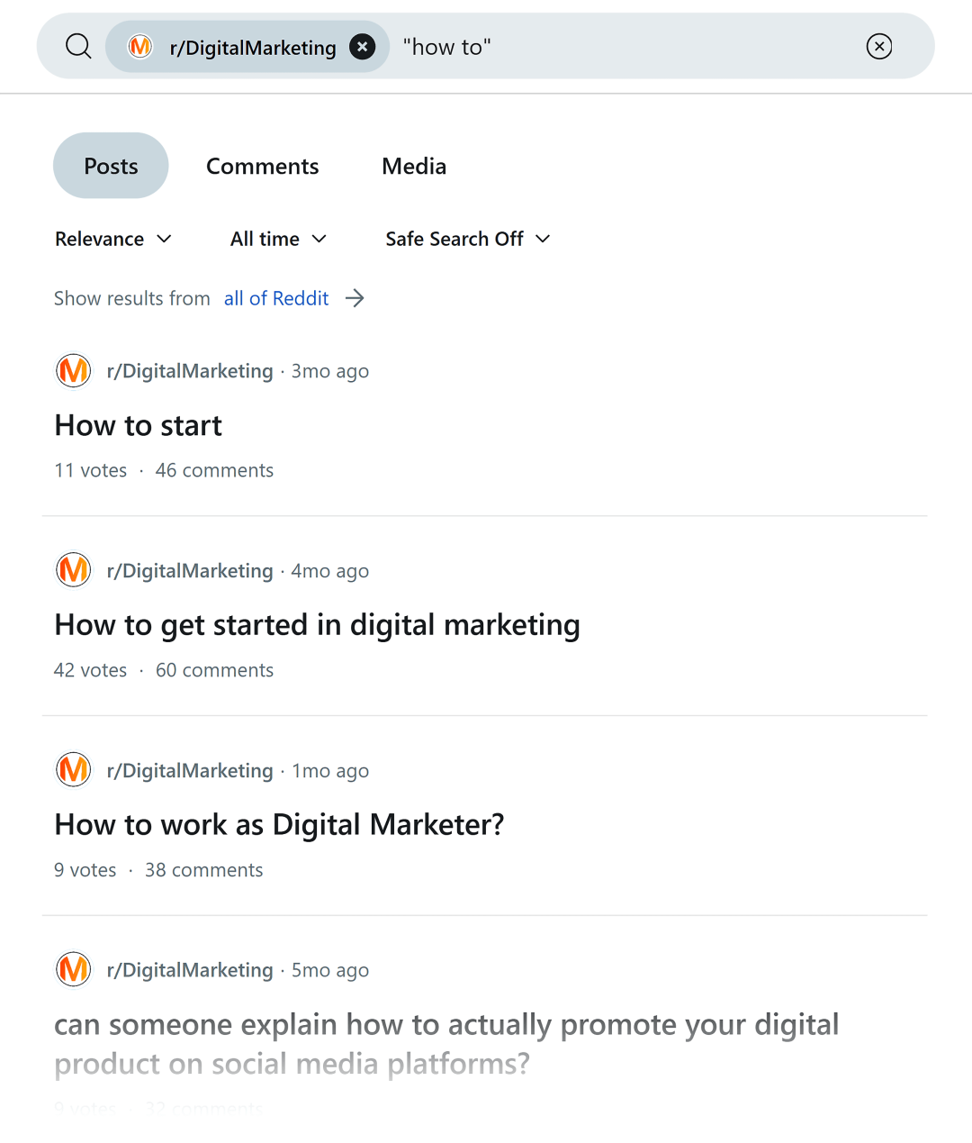Open the "How to start" post
The width and height of the screenshot is (972, 1143).
[139, 425]
